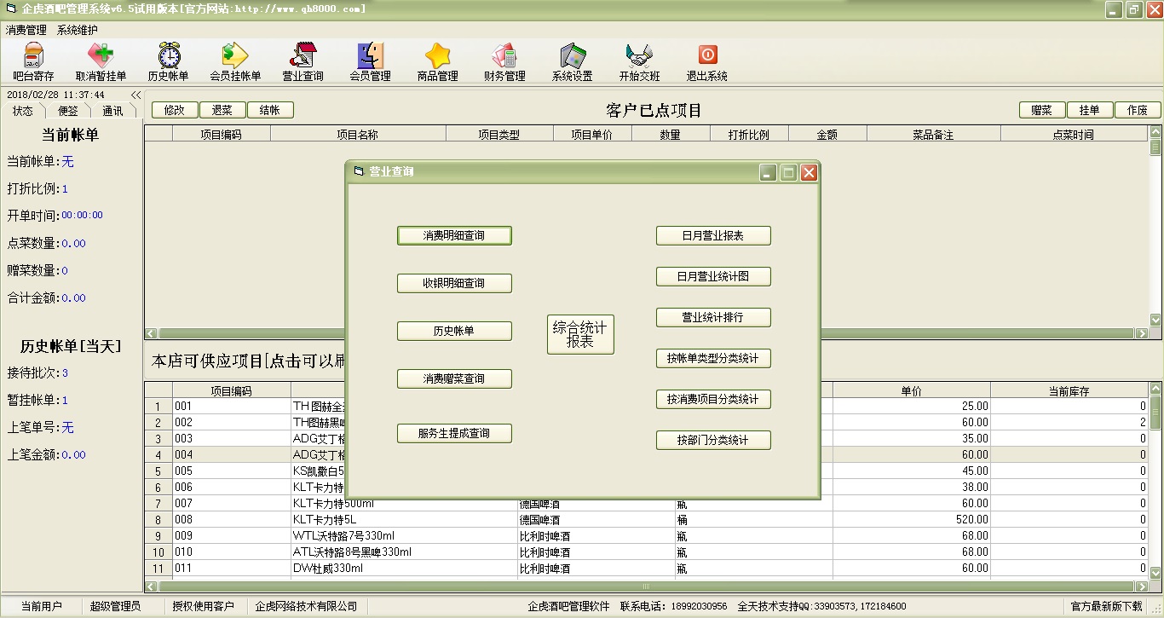1164x618 pixels.
Task: Open 消费明细查询 in the dialog
Action: 454,235
